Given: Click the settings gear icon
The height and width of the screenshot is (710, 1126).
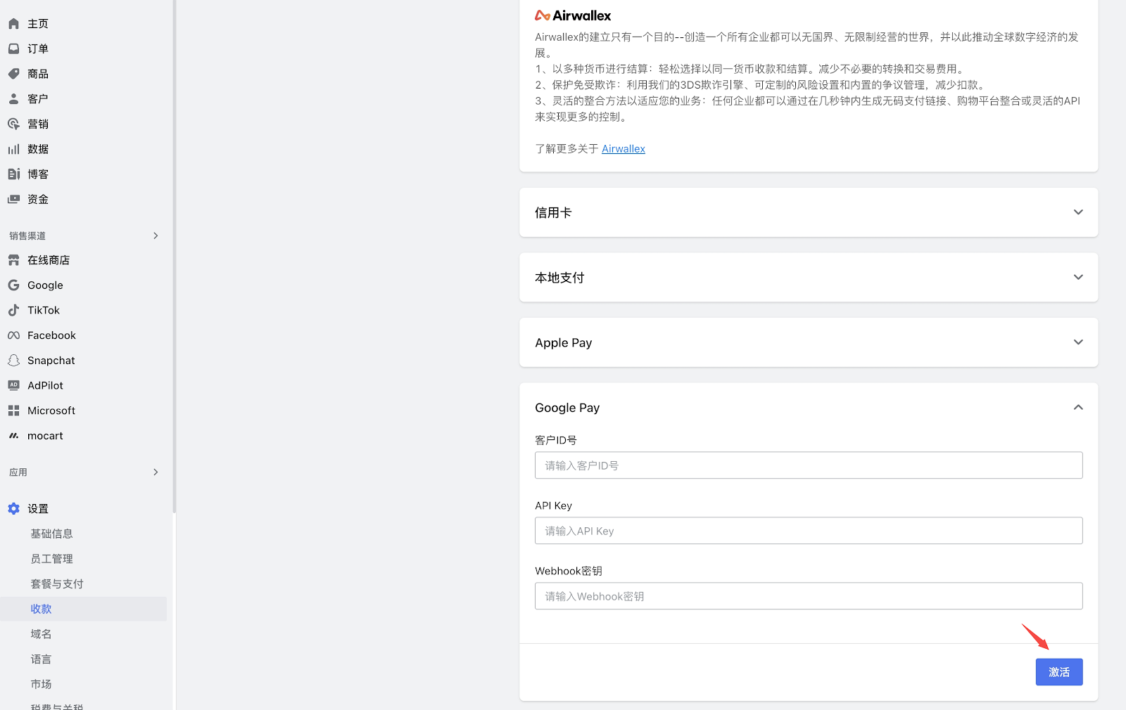Looking at the screenshot, I should [x=13, y=508].
